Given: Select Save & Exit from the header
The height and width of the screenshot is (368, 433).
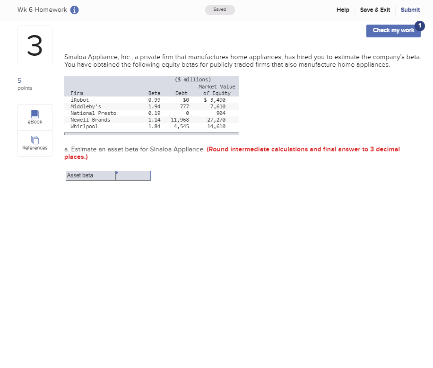Looking at the screenshot, I should click(x=375, y=9).
